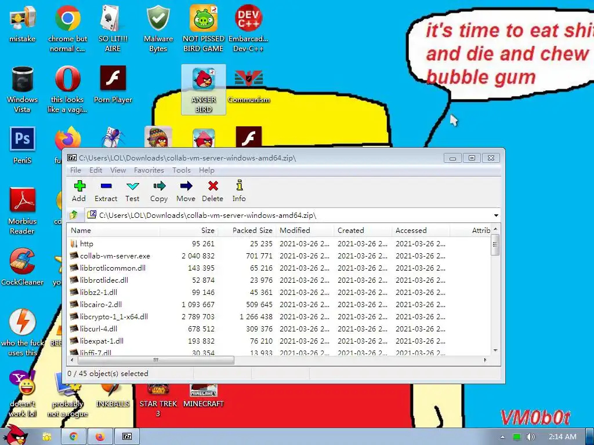Show hidden tray icons arrow
Image resolution: width=594 pixels, height=445 pixels.
pos(502,437)
